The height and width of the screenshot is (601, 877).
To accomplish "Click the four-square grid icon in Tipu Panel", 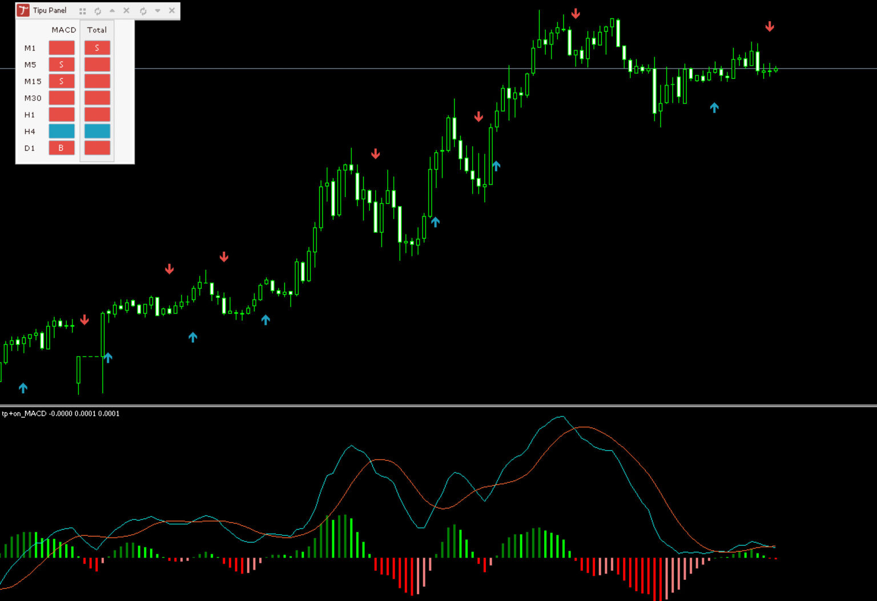I will click(83, 11).
